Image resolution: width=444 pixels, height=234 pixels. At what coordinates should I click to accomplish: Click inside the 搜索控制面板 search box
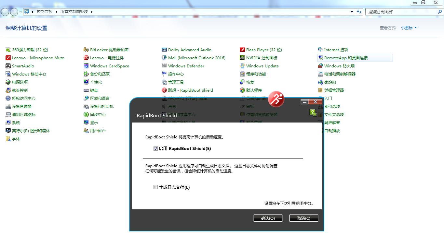pos(403,12)
